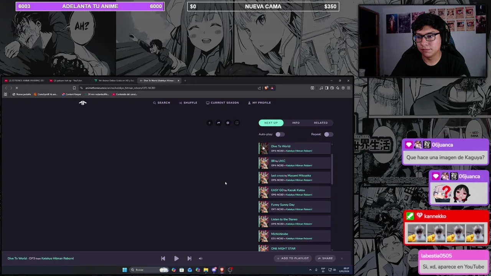Open Dive To World link in player bar
The height and width of the screenshot is (276, 491).
pyautogui.click(x=17, y=258)
